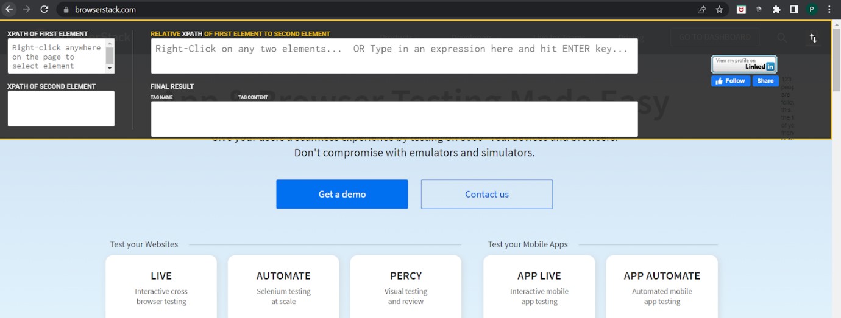This screenshot has height=318, width=841.
Task: Click the TAG CONTENT column label
Action: [253, 97]
